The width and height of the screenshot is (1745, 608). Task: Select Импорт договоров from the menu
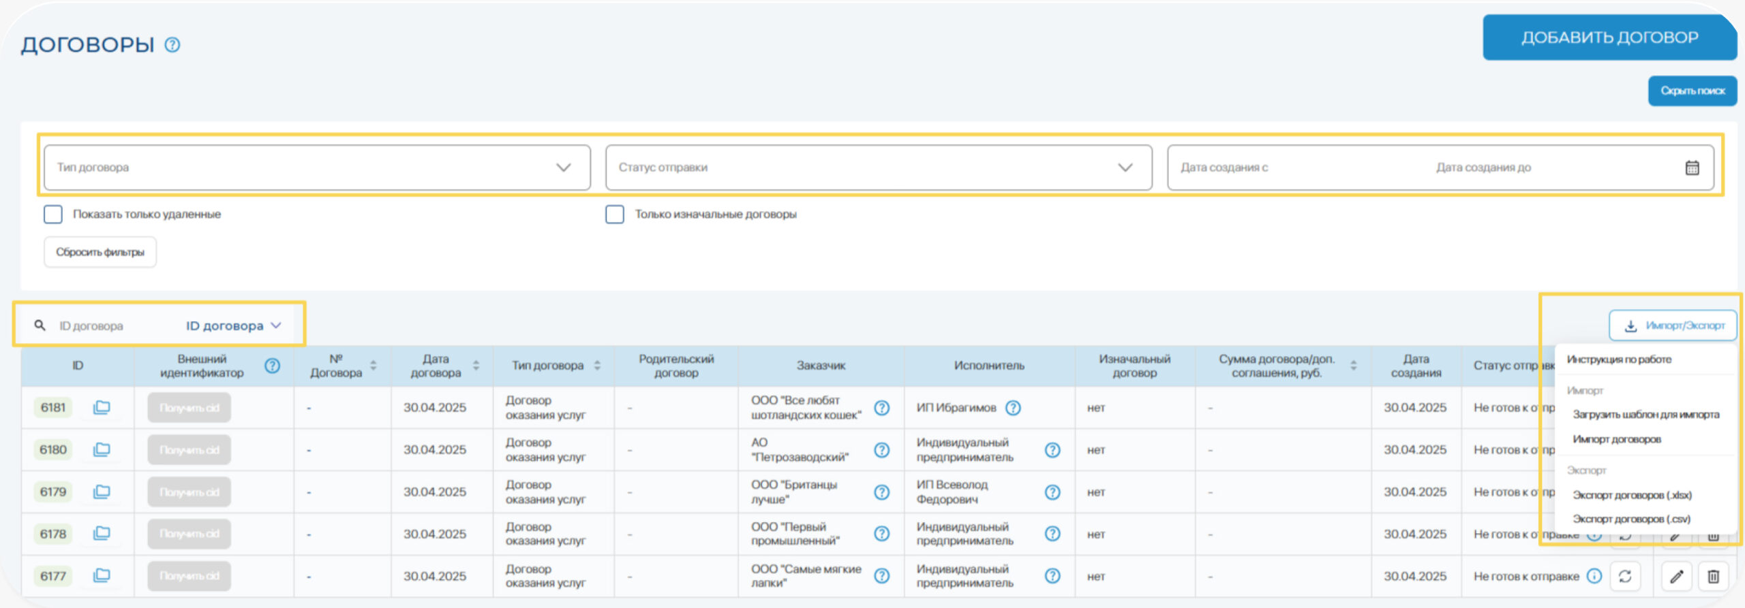coord(1616,439)
